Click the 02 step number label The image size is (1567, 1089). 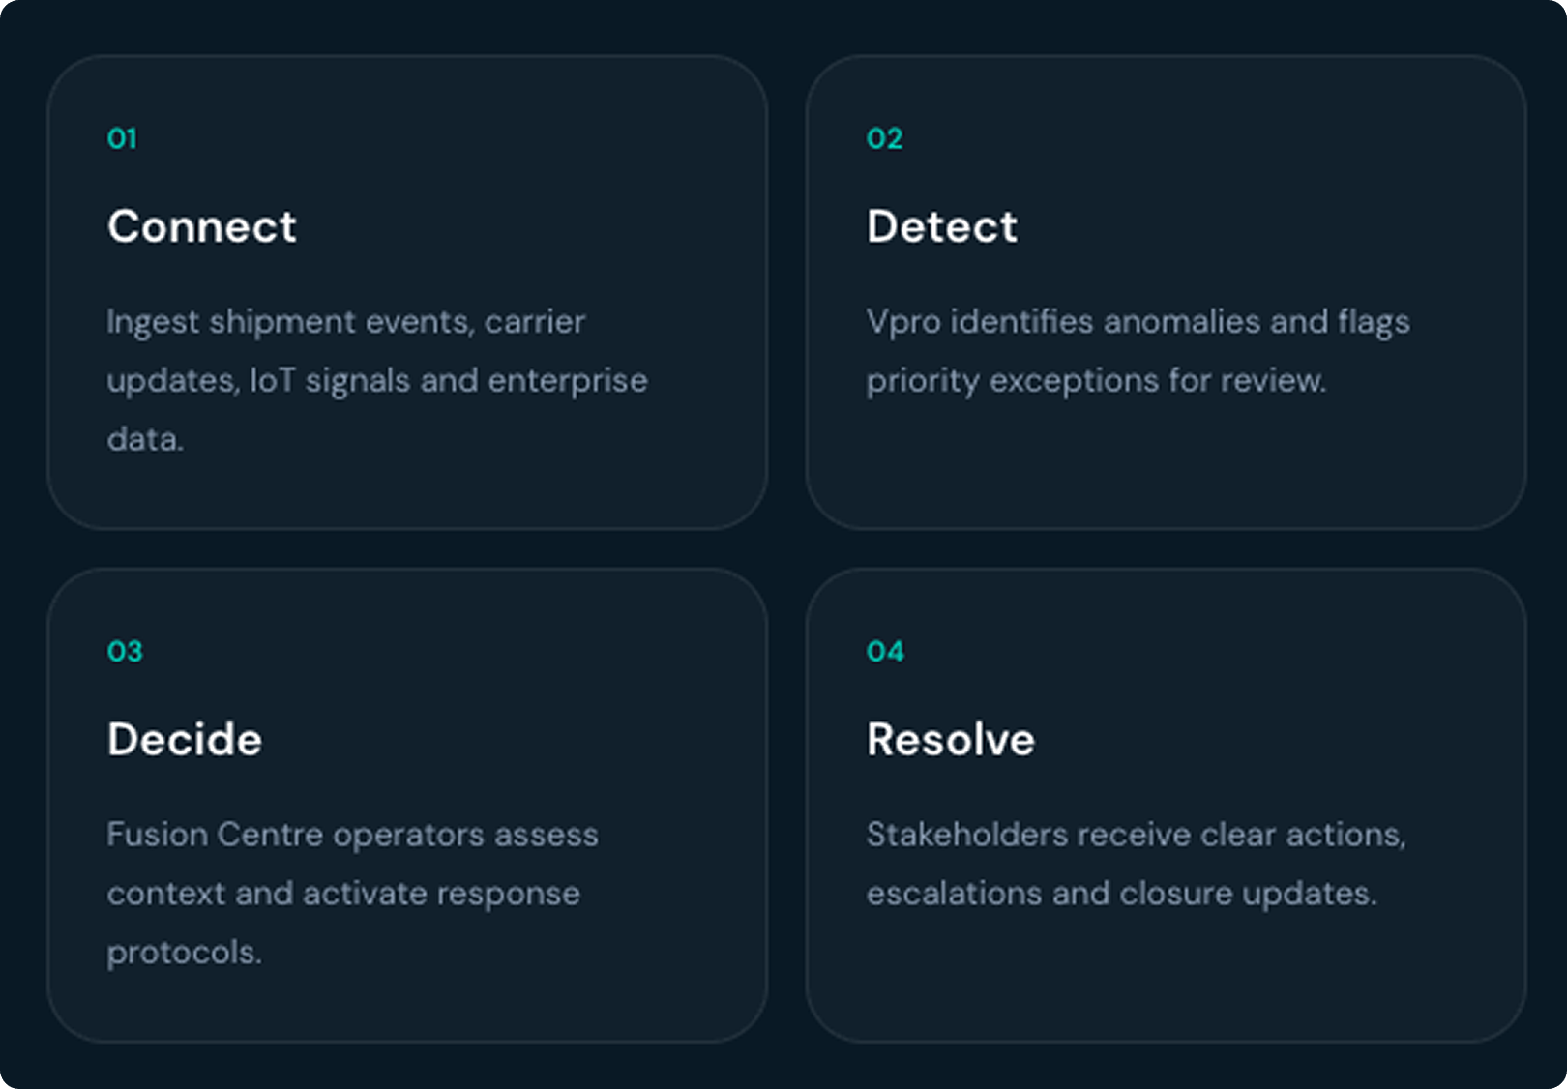(884, 138)
